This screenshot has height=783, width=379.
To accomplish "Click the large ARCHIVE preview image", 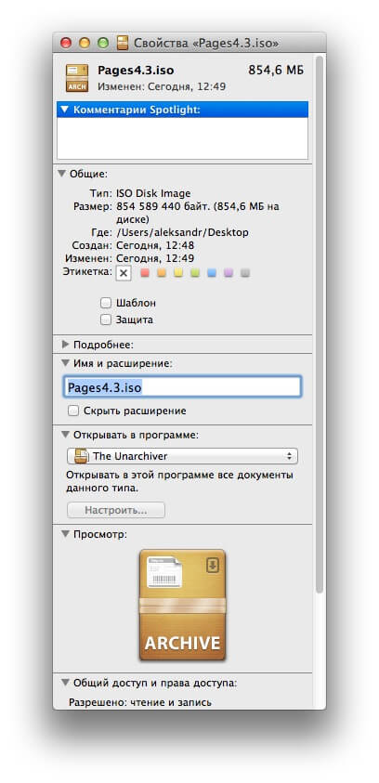I will [182, 605].
